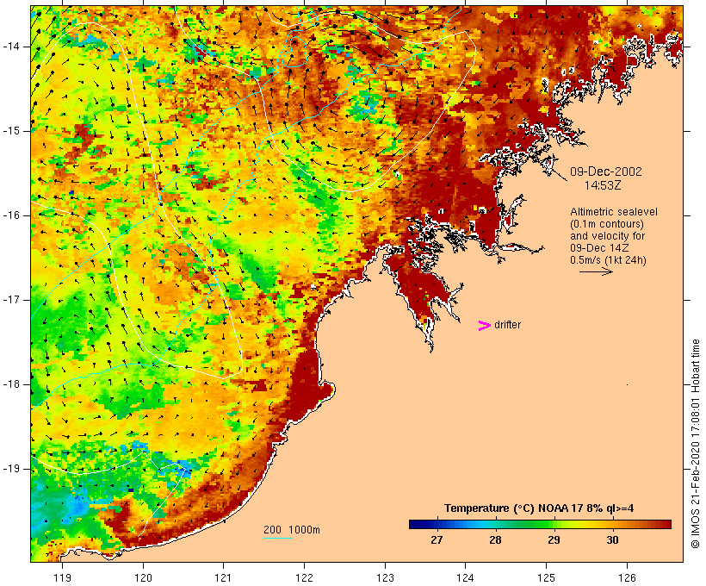706x586 pixels.
Task: Click the colorbar label '27'
Action: (x=437, y=540)
